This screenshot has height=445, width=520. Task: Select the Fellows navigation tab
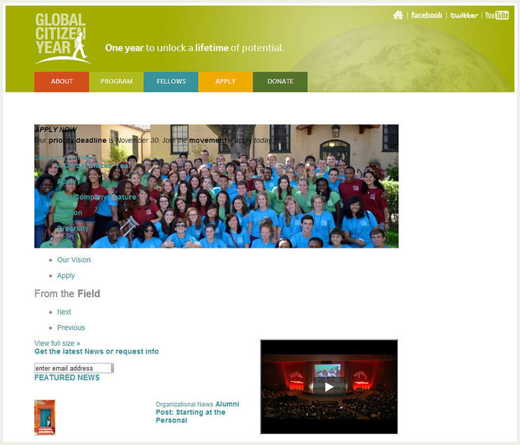coord(171,81)
